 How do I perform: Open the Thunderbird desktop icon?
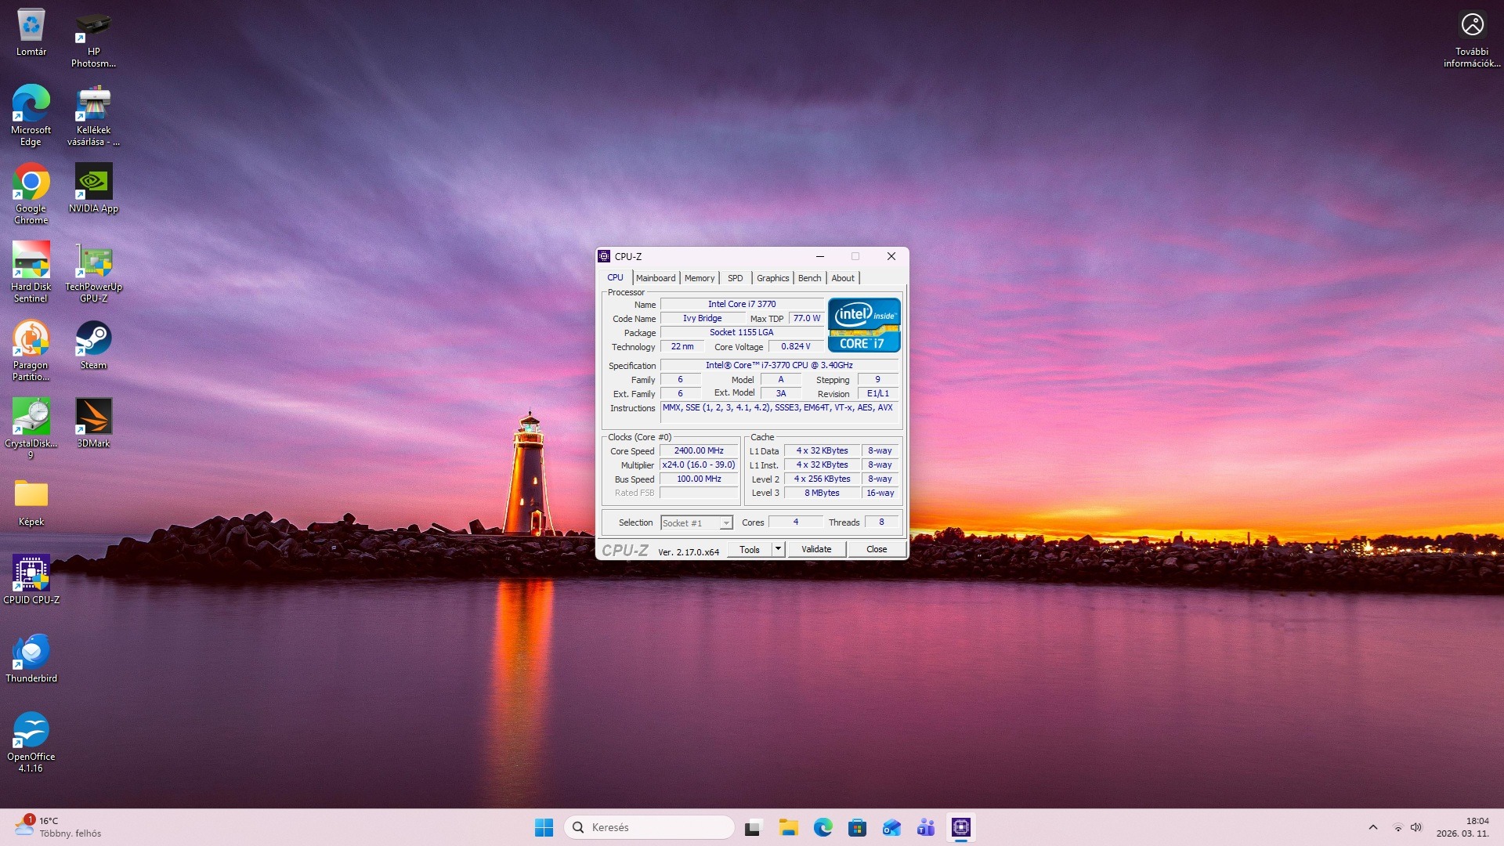(31, 653)
